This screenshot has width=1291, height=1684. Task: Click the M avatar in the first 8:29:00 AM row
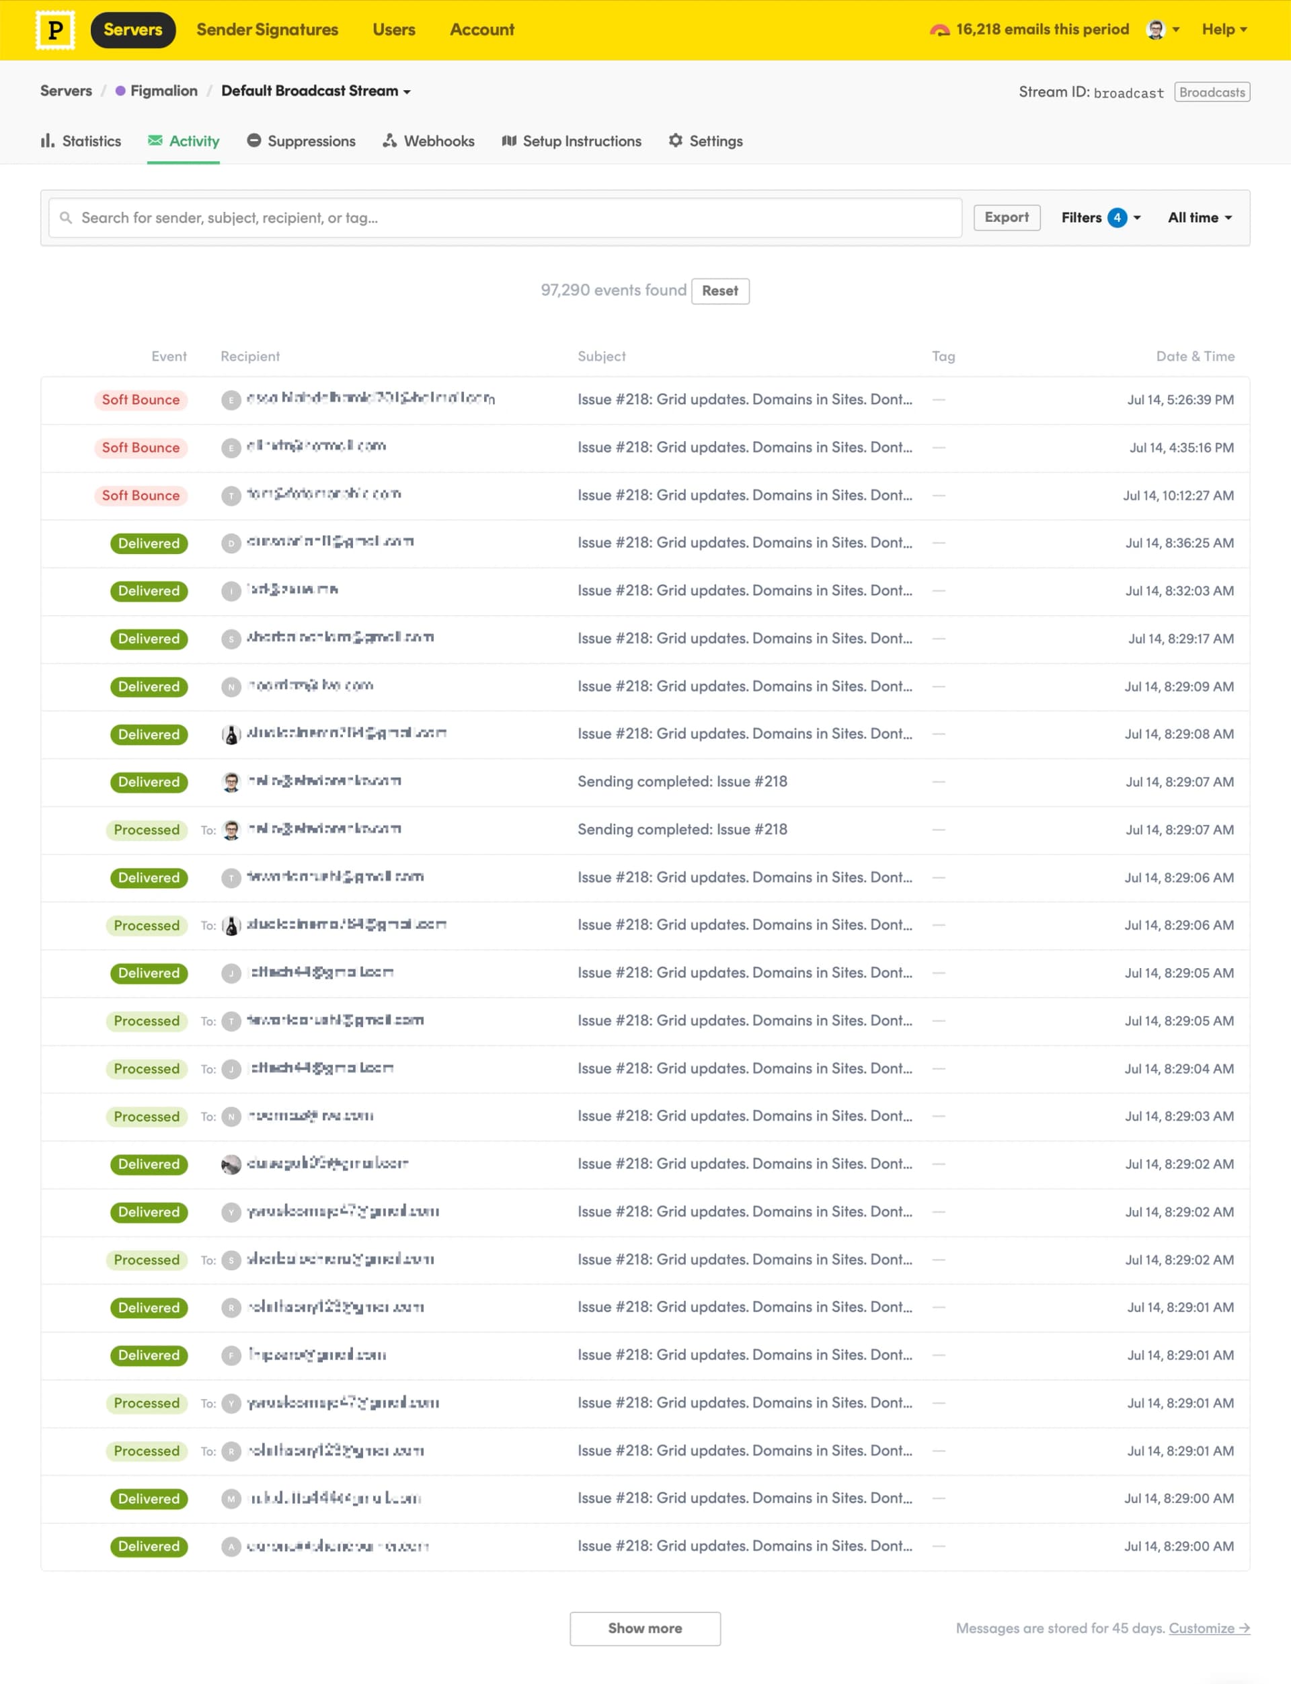231,1498
